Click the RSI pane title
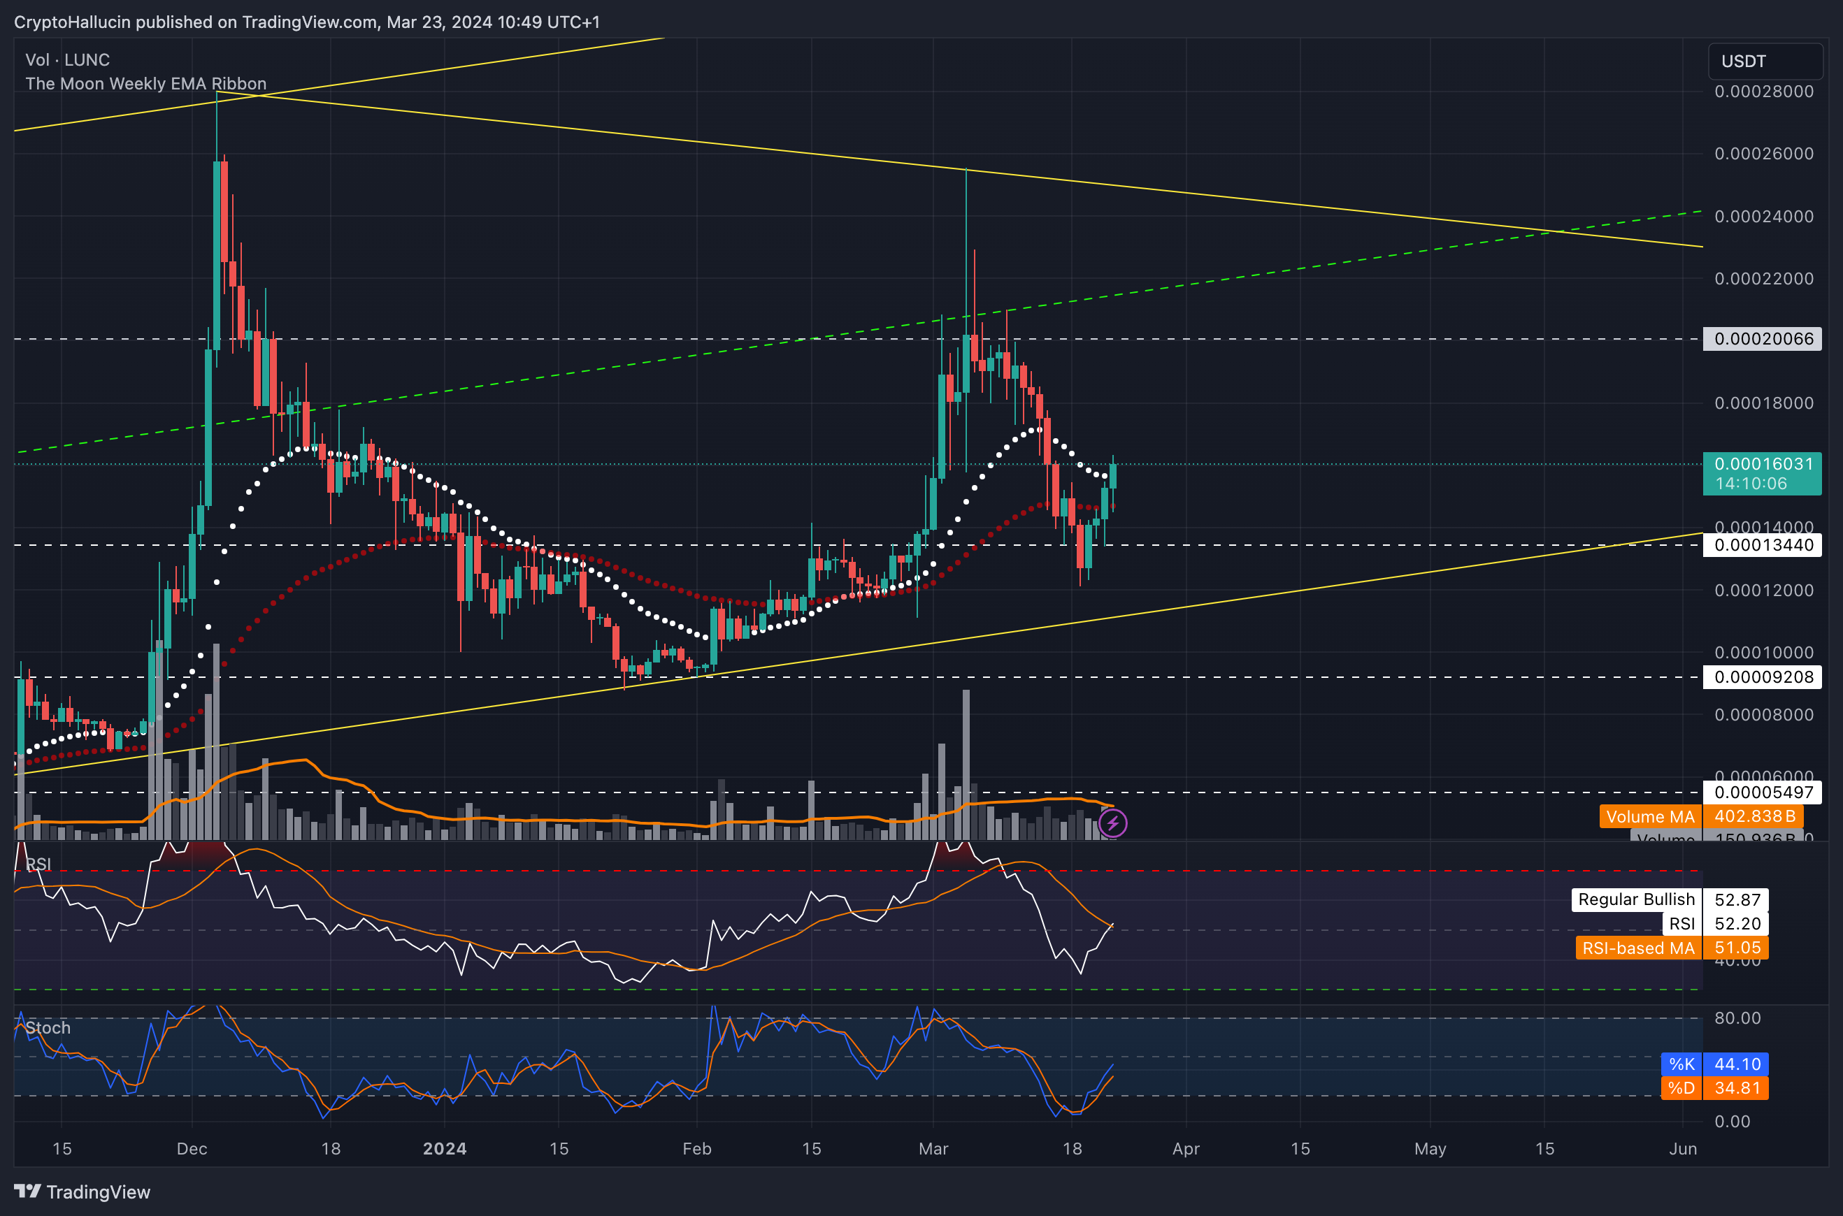This screenshot has height=1216, width=1843. pyautogui.click(x=38, y=864)
